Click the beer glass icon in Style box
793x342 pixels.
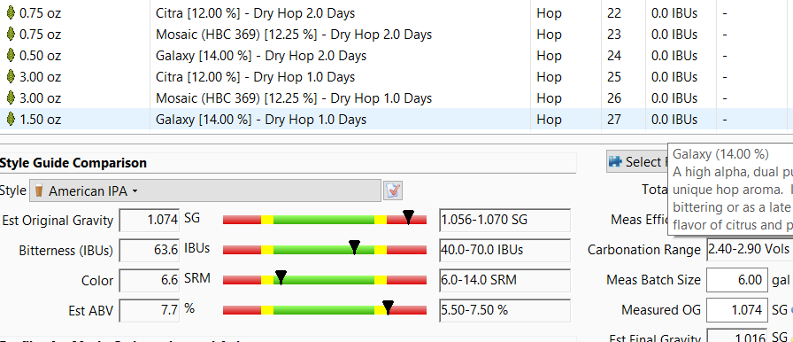pyautogui.click(x=39, y=191)
